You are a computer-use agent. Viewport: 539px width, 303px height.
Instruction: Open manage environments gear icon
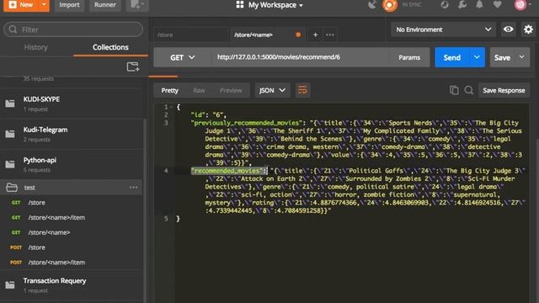click(x=528, y=29)
